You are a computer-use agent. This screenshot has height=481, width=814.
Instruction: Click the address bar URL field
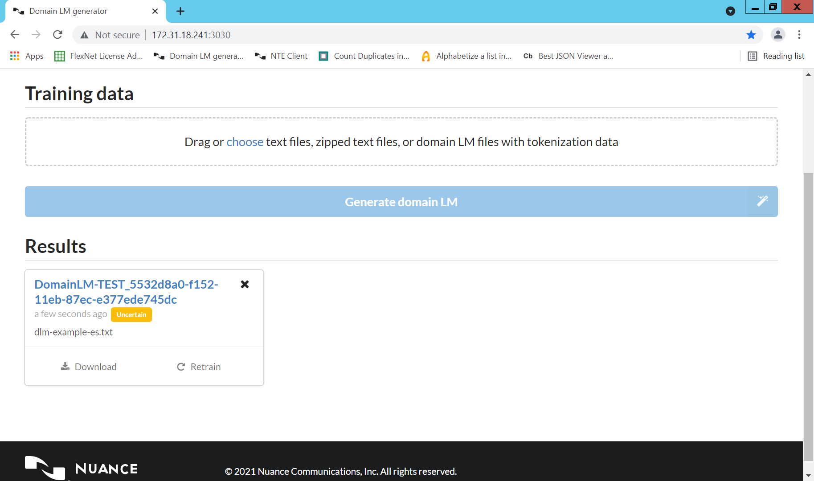click(401, 35)
